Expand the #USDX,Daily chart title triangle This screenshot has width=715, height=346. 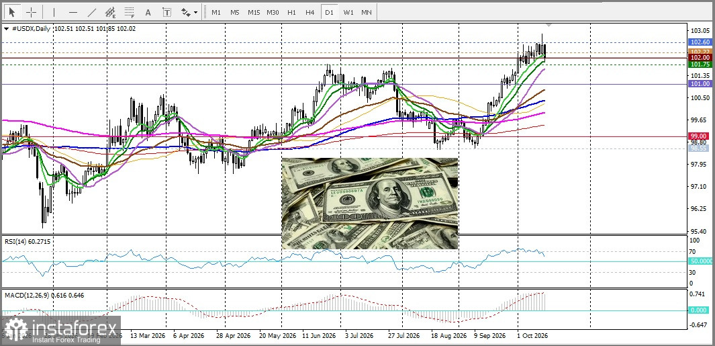[x=7, y=29]
